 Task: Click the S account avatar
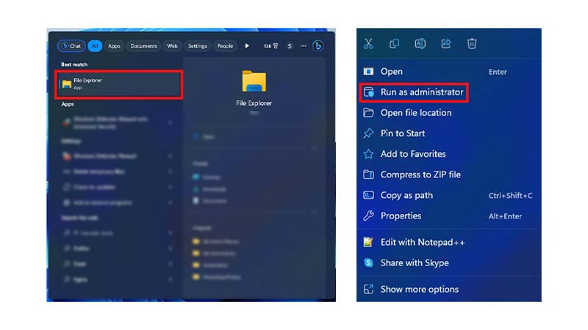tap(290, 46)
